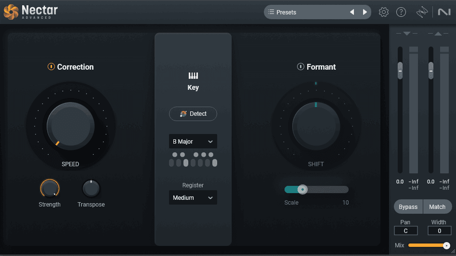Click the Match gain button
The height and width of the screenshot is (256, 456).
[x=437, y=207]
